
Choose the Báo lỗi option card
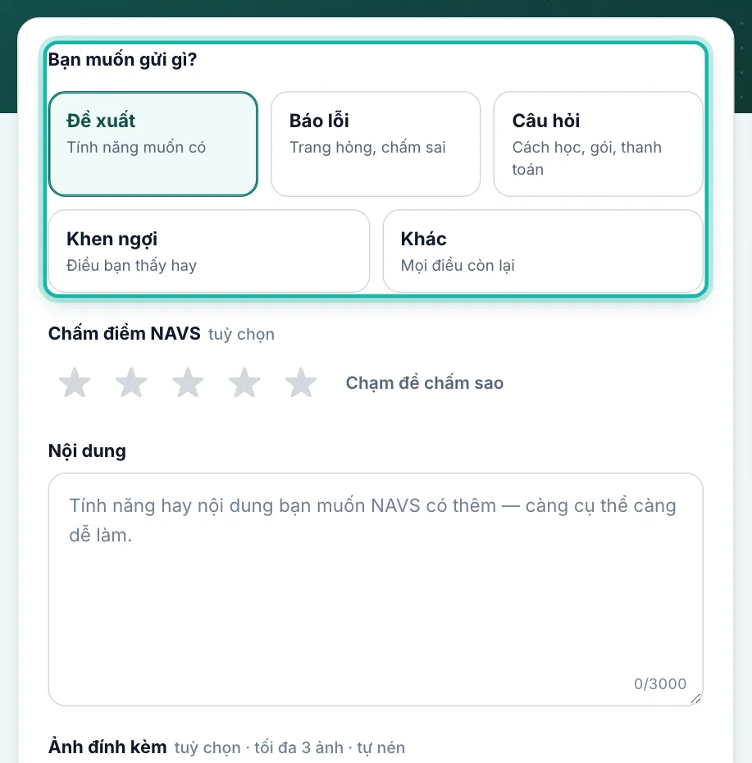pos(376,144)
